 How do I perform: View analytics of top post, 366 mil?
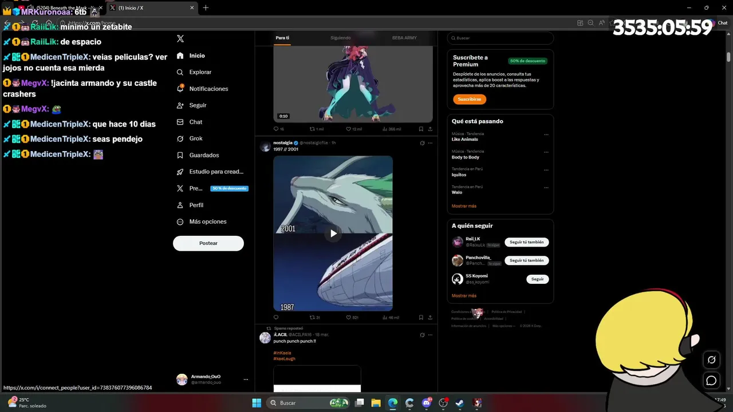point(392,129)
